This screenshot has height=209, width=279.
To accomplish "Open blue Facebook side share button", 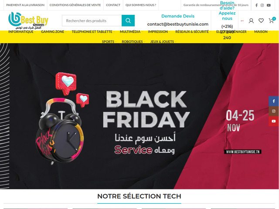I will pos(274,101).
